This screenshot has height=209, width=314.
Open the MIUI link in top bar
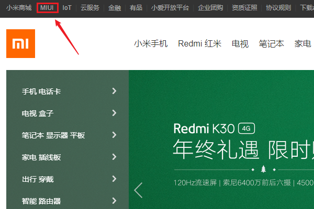(x=47, y=8)
